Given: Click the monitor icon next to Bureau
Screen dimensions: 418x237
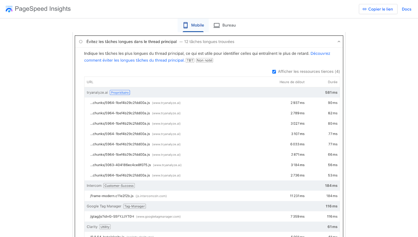Looking at the screenshot, I should click(x=216, y=25).
